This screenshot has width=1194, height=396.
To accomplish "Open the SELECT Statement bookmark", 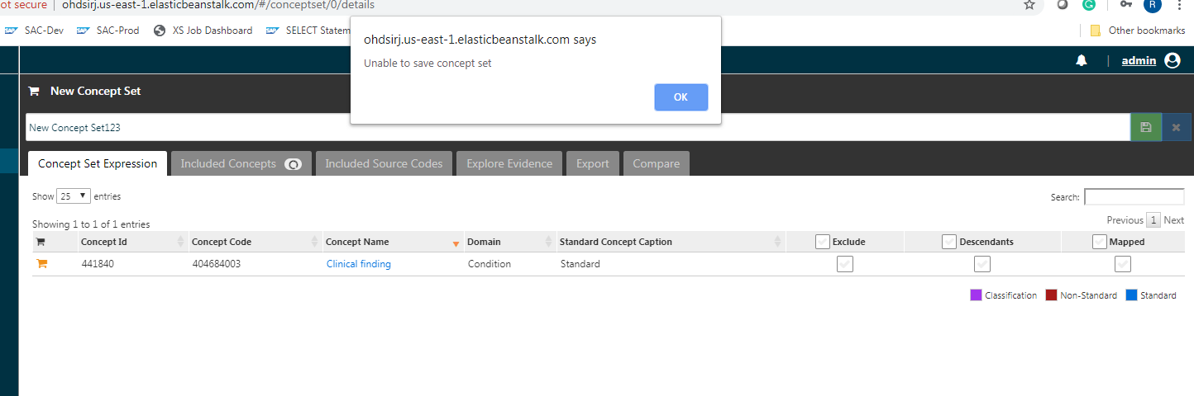I will [308, 31].
